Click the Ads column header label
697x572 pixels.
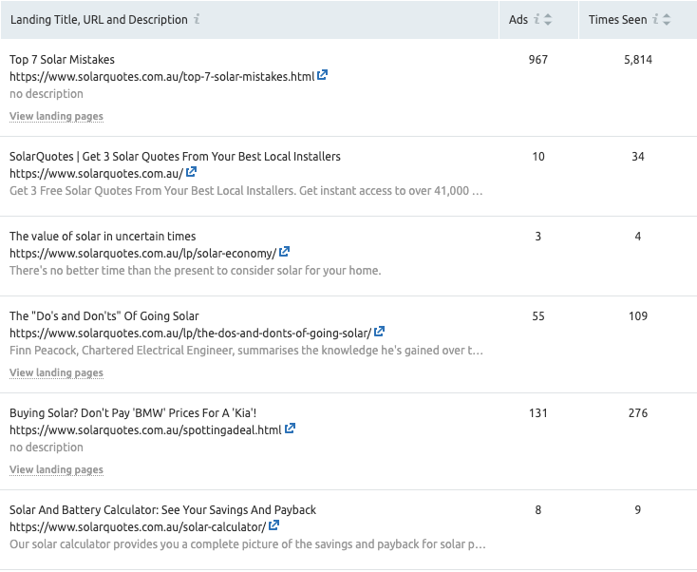518,20
